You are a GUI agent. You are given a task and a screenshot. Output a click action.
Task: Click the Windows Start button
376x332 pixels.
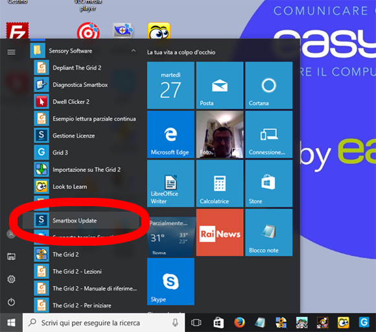tap(11, 323)
